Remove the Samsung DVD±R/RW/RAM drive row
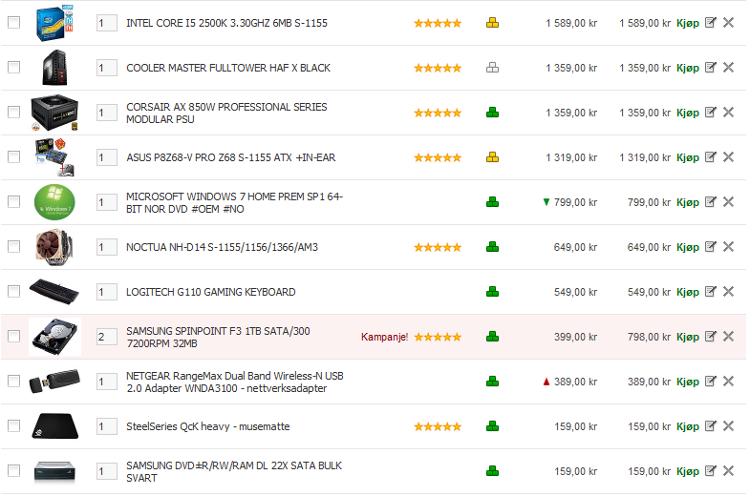The height and width of the screenshot is (496, 750). tap(728, 471)
